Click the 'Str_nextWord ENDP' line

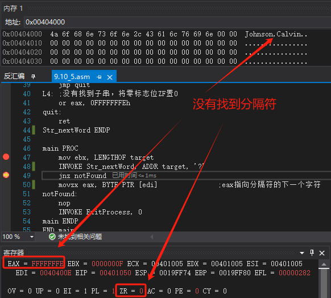pos(76,130)
